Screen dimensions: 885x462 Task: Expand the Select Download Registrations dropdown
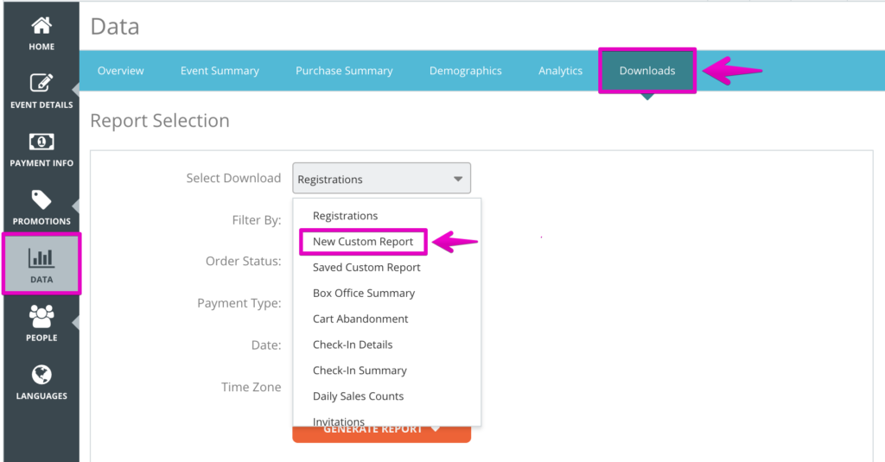tap(381, 179)
